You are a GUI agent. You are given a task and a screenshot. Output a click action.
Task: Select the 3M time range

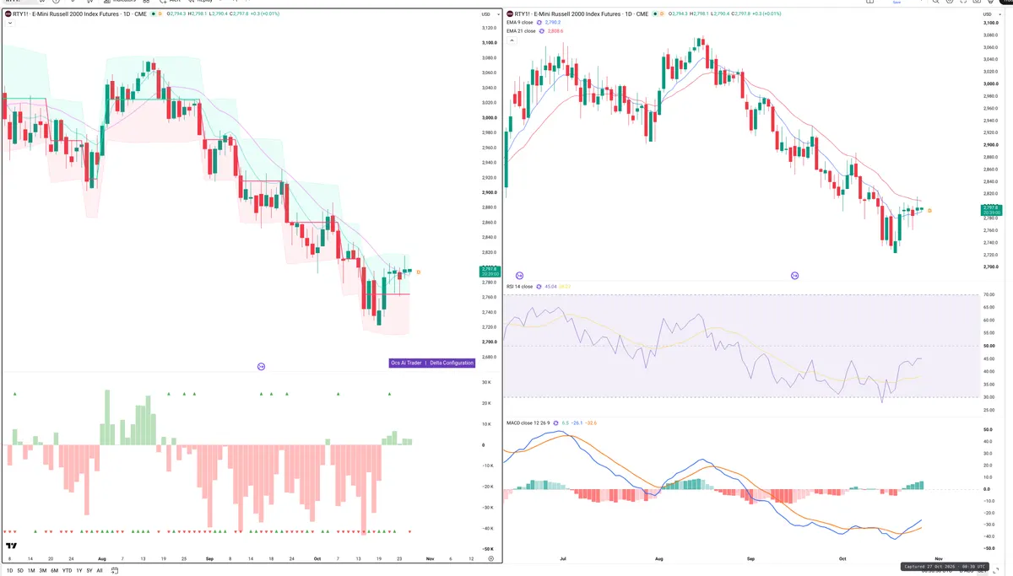(x=43, y=571)
